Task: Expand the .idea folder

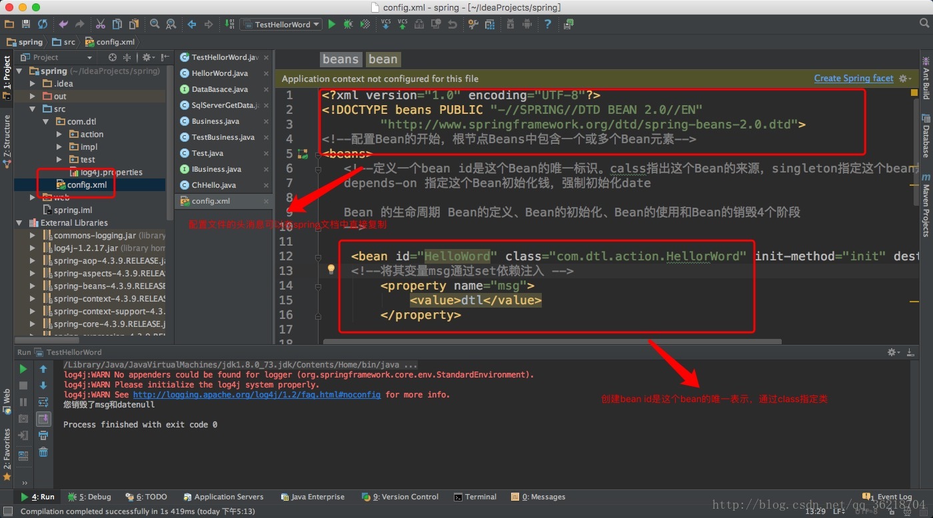Action: pyautogui.click(x=32, y=84)
